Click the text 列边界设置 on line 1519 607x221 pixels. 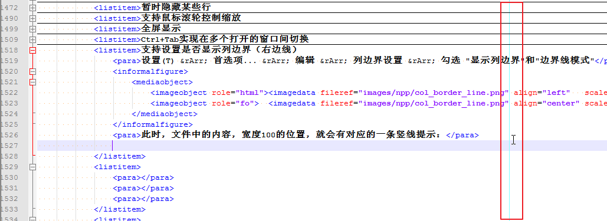378,61
